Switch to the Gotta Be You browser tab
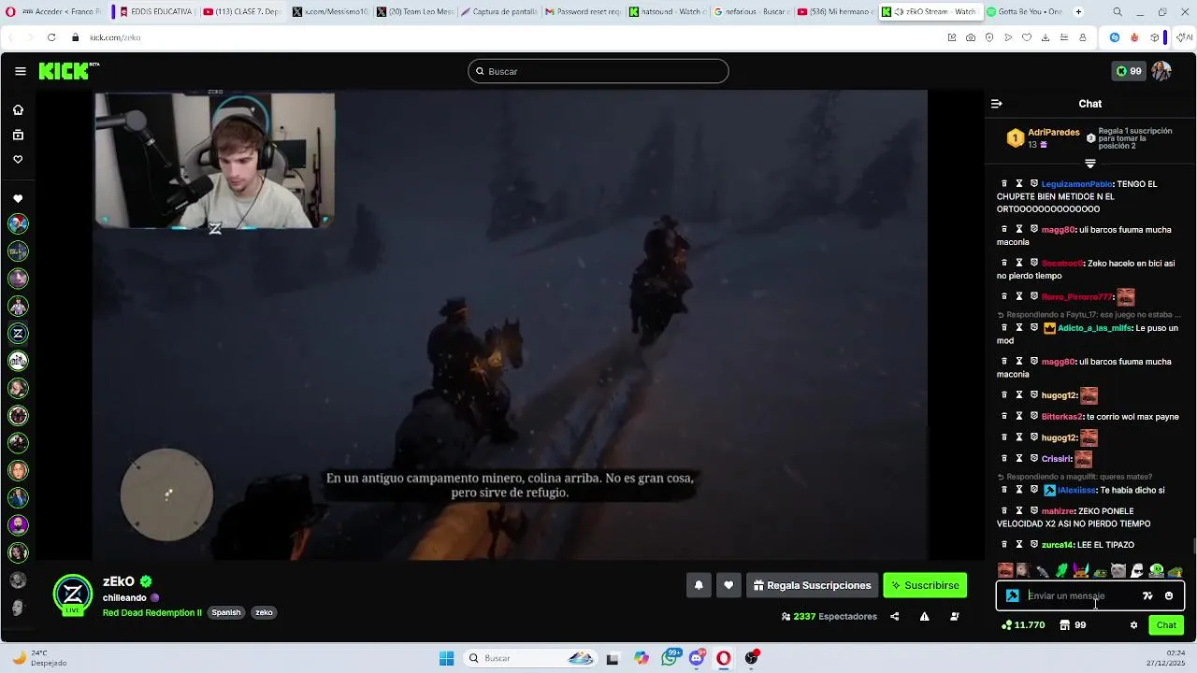Image resolution: width=1197 pixels, height=673 pixels. 1025,12
